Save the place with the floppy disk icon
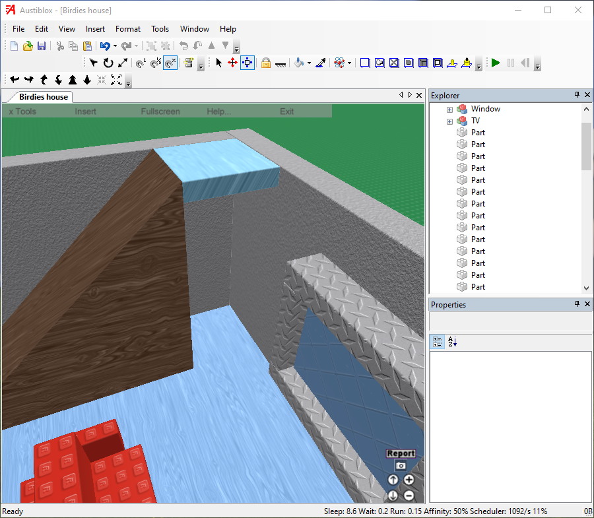594x518 pixels. 42,46
